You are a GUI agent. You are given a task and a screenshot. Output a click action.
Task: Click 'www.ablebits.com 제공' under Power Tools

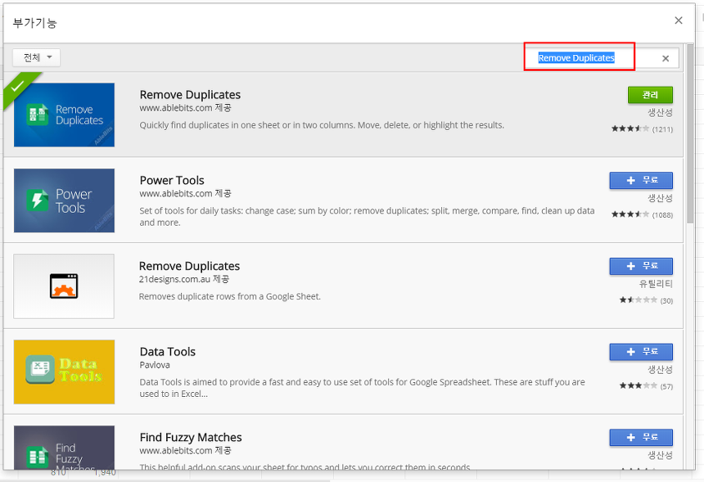(186, 193)
